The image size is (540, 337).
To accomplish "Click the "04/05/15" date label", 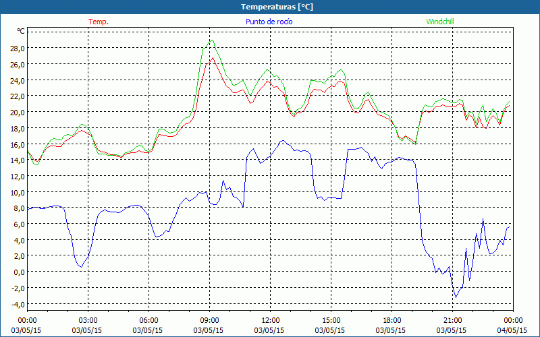I will point(512,330).
